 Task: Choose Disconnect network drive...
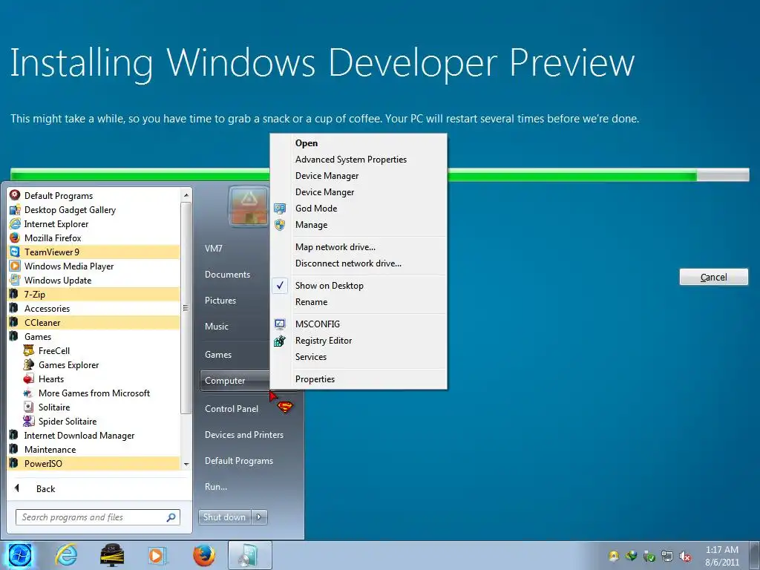click(x=358, y=263)
